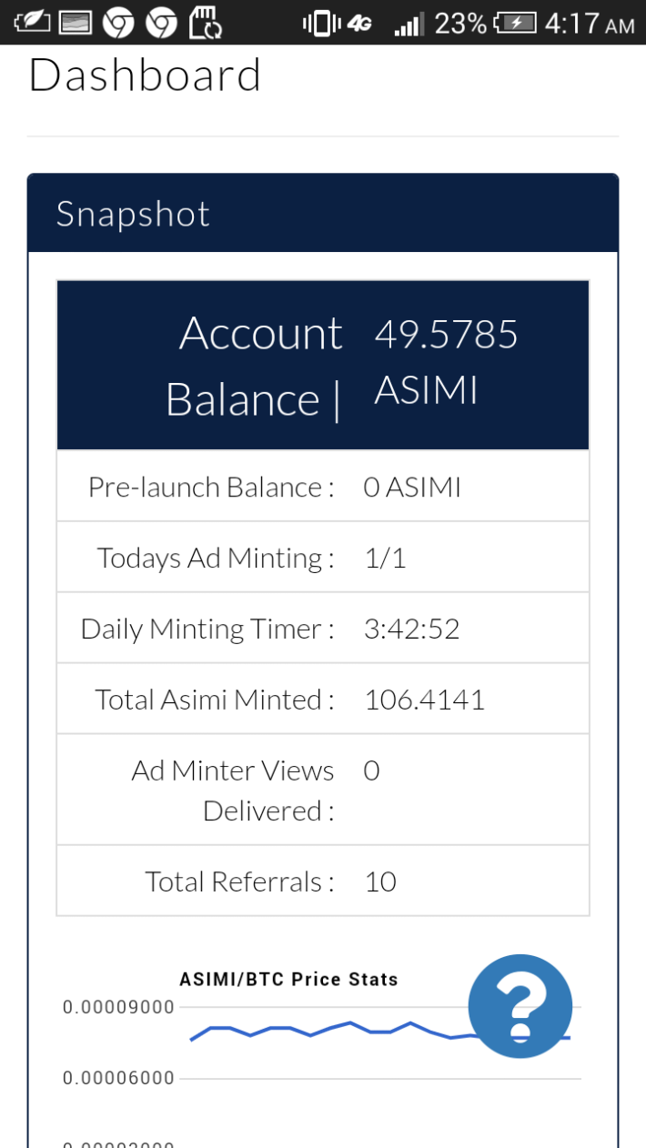
Task: Tap the battery charging icon in status bar
Action: tap(515, 23)
